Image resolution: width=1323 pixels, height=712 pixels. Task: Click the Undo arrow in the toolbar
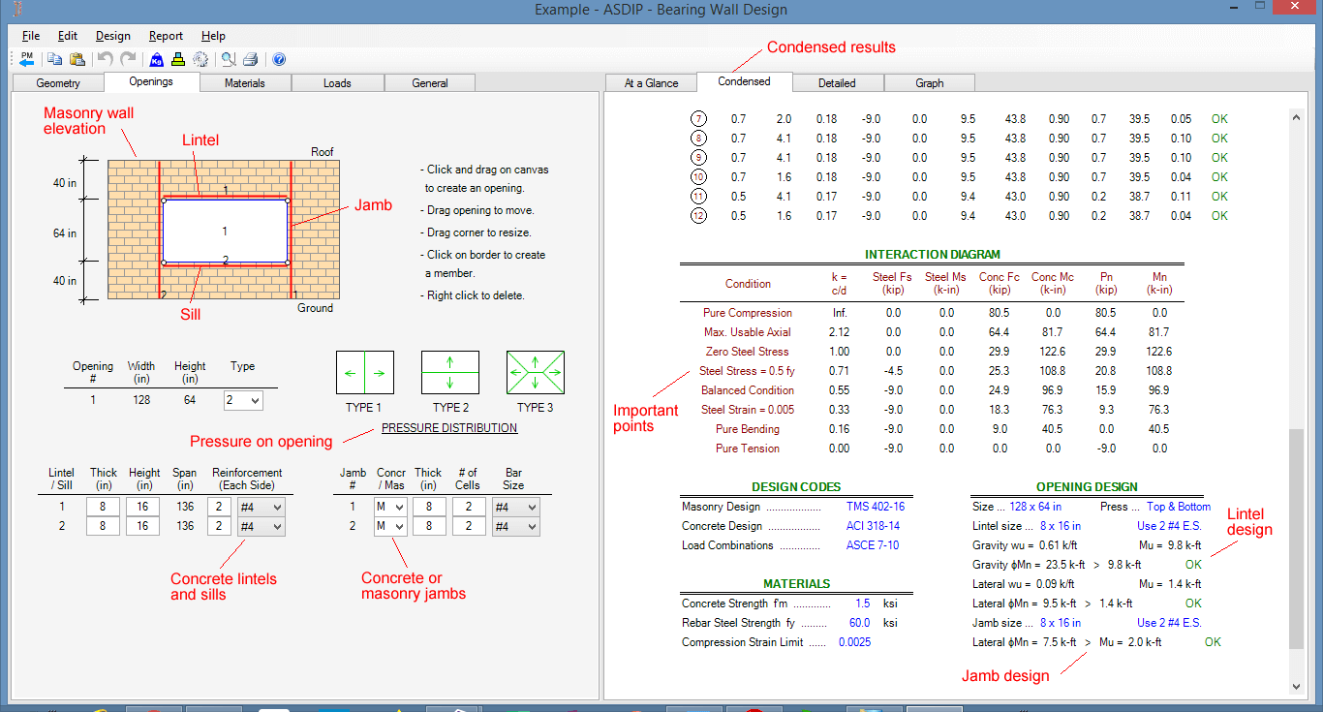105,59
